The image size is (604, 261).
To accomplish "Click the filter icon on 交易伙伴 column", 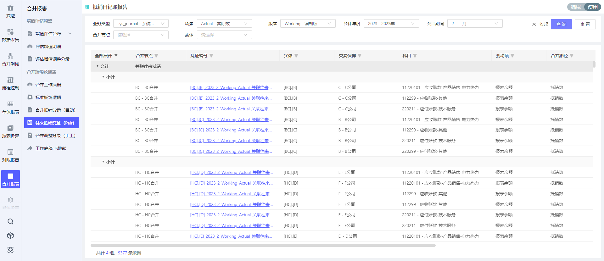I will [x=360, y=56].
